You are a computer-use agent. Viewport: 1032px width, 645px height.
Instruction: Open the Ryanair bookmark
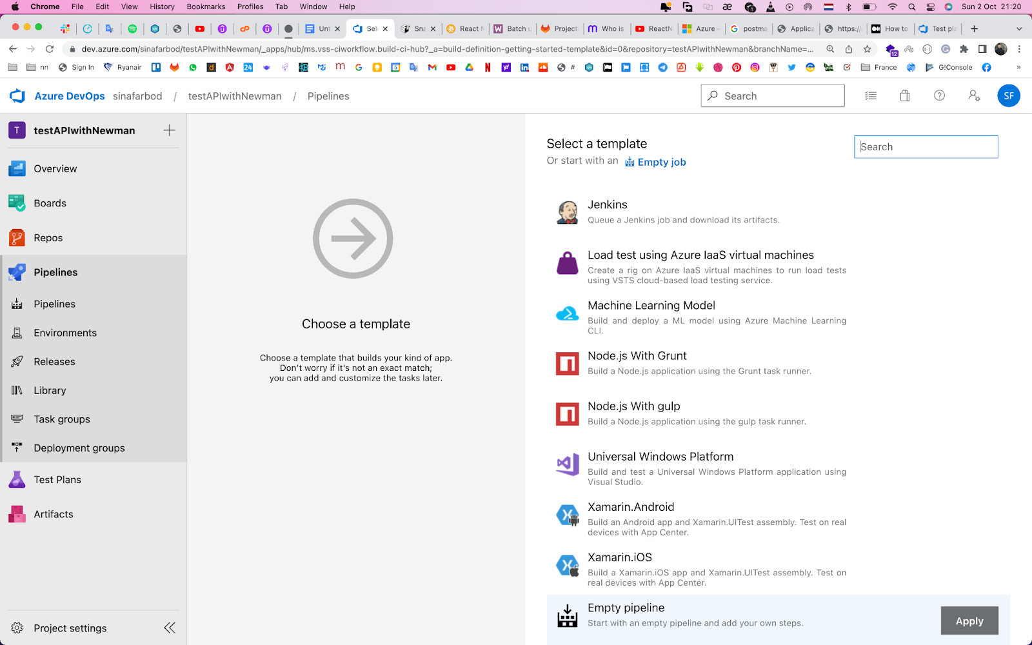tap(123, 67)
